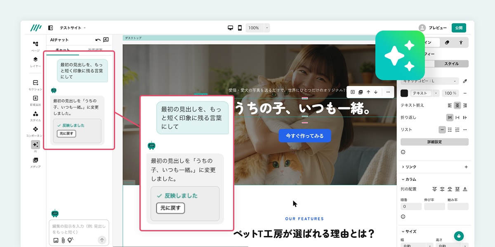This screenshot has width=495, height=247.
Task: Click the 順番 order input field
Action: point(411,206)
